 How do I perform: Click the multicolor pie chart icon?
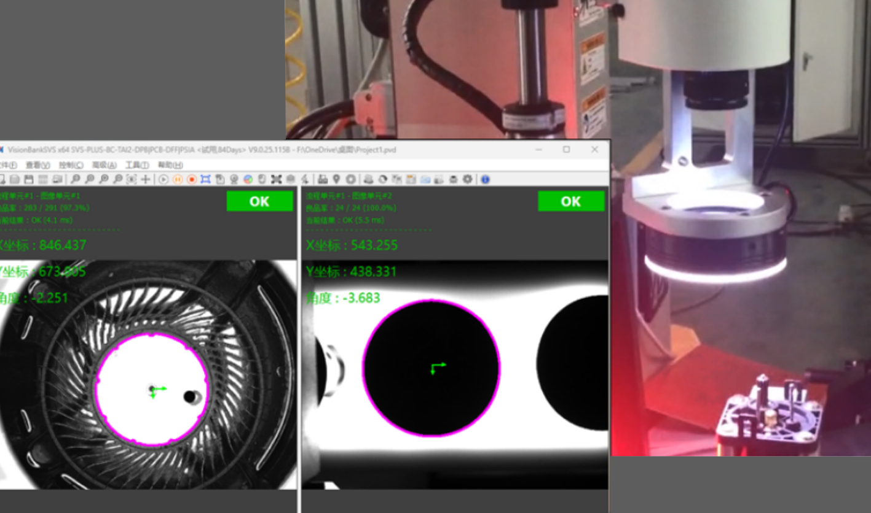[248, 179]
